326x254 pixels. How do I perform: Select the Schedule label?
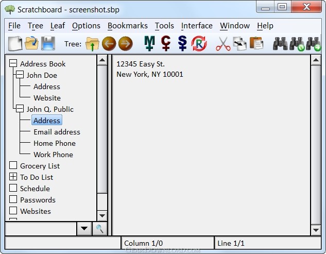click(x=35, y=189)
